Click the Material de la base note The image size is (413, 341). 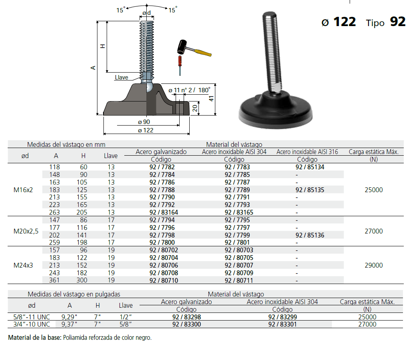click(x=80, y=337)
